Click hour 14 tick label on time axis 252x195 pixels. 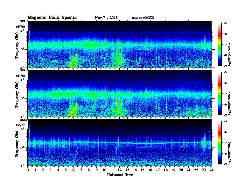tap(135, 170)
